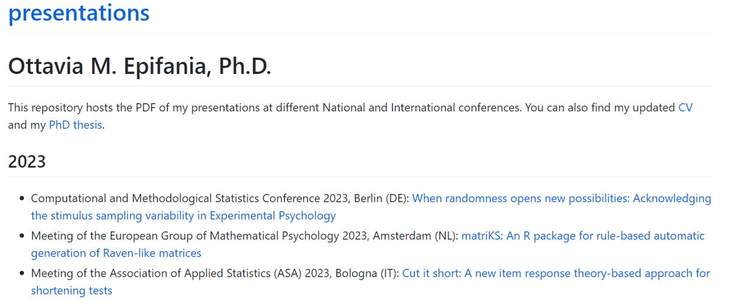Click 'the stimulus sampling variability' link line
This screenshot has height=303, width=746.
click(x=184, y=216)
